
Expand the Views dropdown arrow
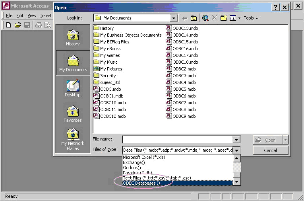tap(239, 18)
